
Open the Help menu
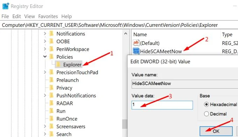(66, 16)
